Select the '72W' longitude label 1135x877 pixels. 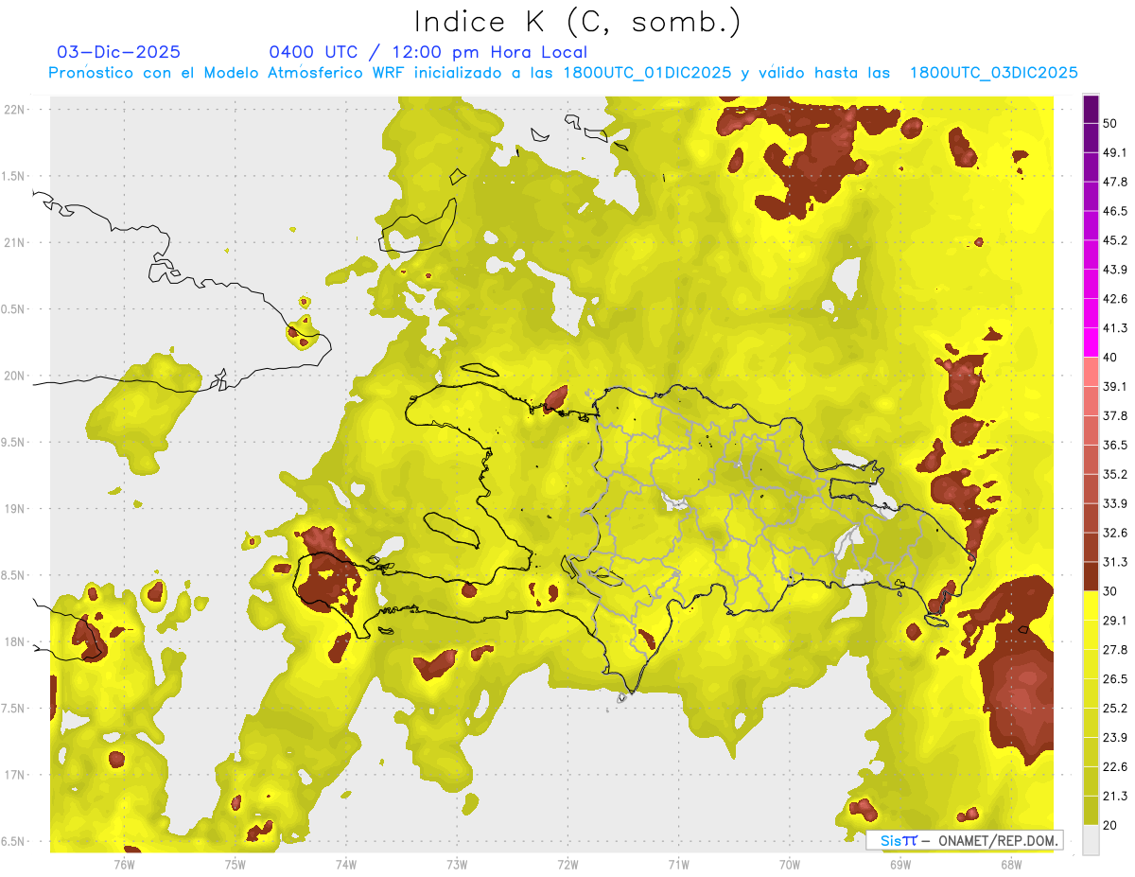click(567, 864)
